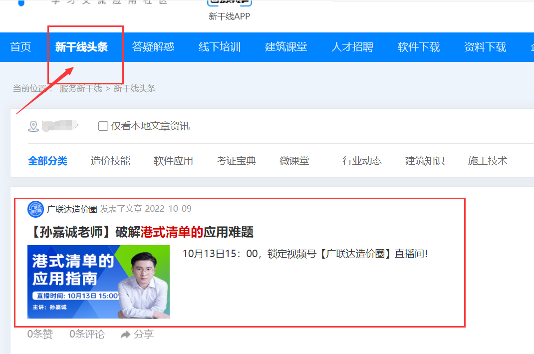Image resolution: width=534 pixels, height=354 pixels.
Task: Click the 0条赞 like counter
Action: 40,334
